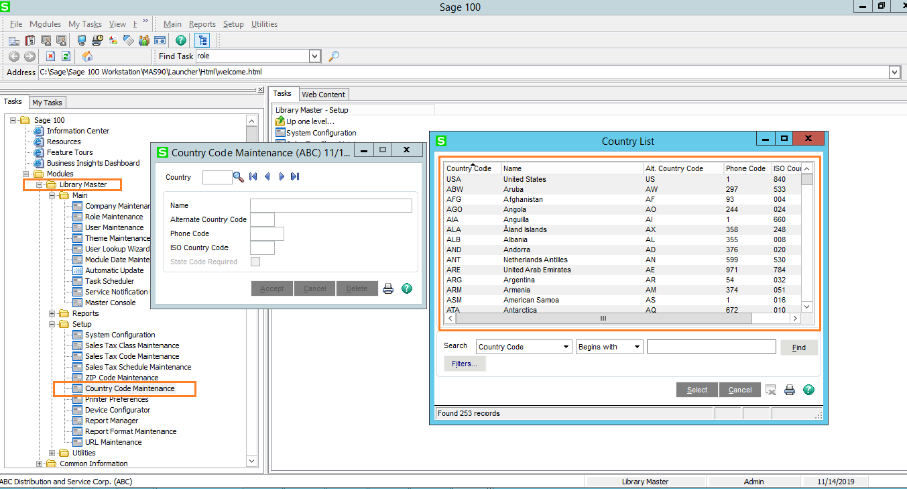Click the red X stop page icon
The image size is (907, 489).
(50, 56)
